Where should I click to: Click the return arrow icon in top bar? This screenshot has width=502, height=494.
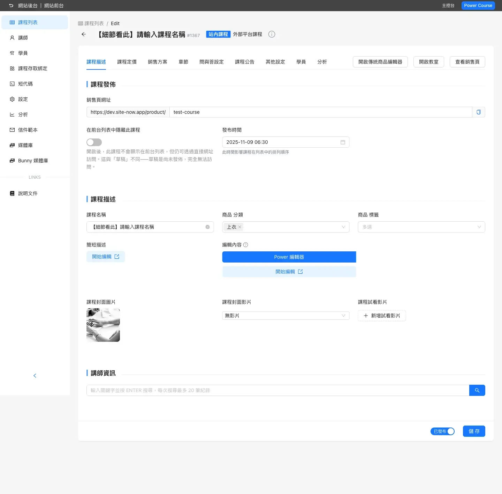11,6
